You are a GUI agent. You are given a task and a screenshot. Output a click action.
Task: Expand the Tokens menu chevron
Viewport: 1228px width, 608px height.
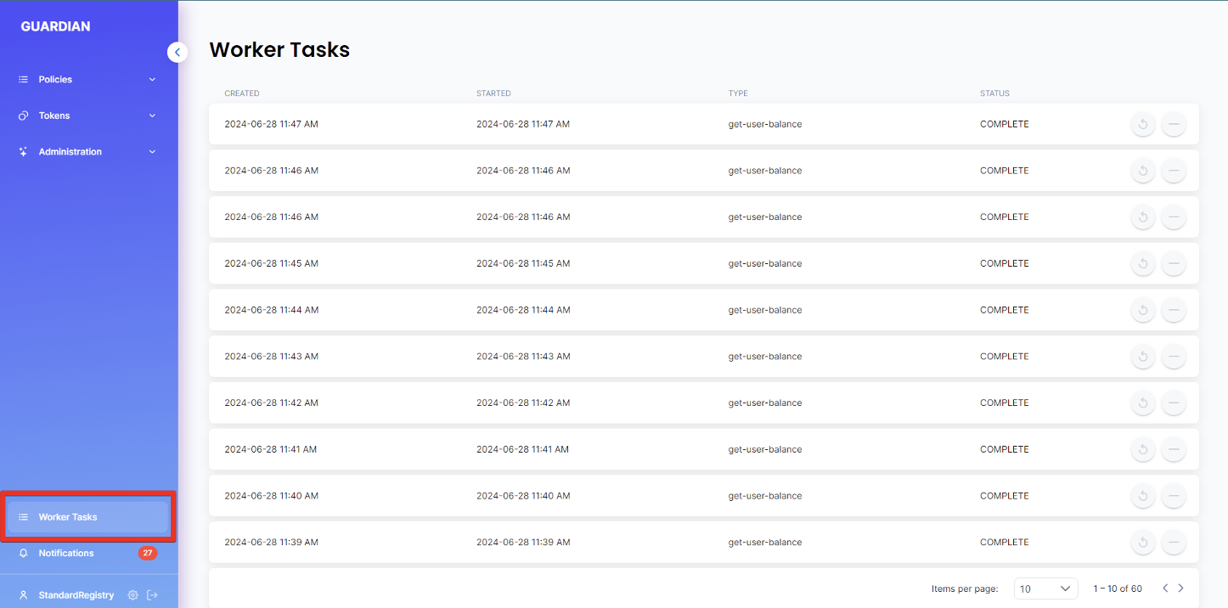pyautogui.click(x=153, y=115)
